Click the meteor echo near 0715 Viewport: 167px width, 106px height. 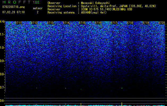pos(81,89)
